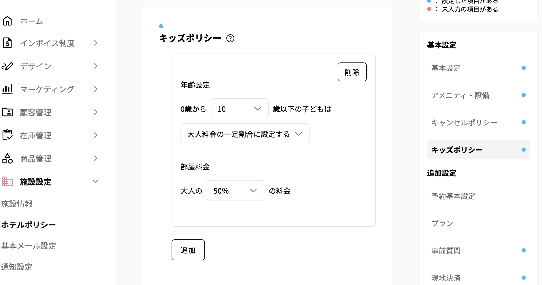Click the デザイン pen icon
This screenshot has height=285, width=542.
[x=8, y=66]
